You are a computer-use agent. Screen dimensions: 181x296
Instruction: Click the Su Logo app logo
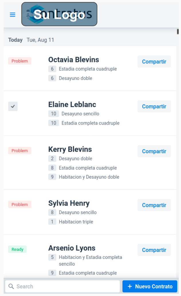tap(59, 14)
